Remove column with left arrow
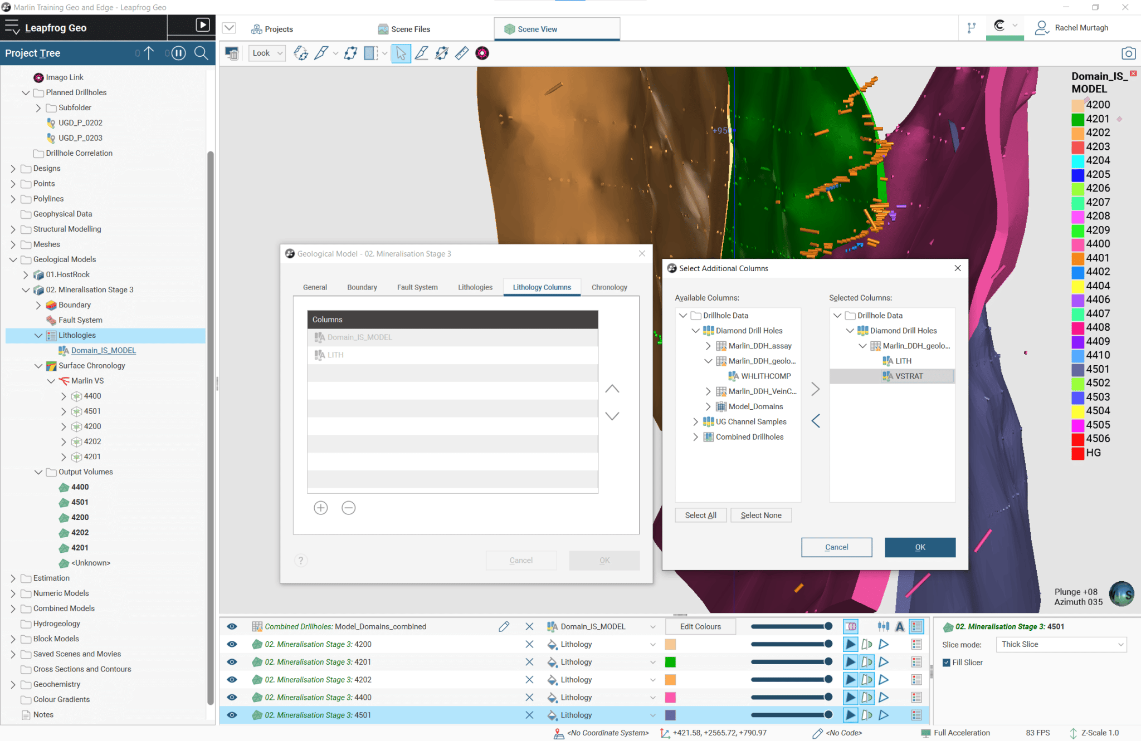The width and height of the screenshot is (1141, 741). pos(816,421)
